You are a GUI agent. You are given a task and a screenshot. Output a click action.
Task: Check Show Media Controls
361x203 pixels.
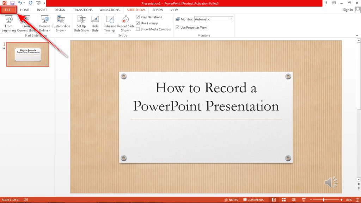point(138,29)
